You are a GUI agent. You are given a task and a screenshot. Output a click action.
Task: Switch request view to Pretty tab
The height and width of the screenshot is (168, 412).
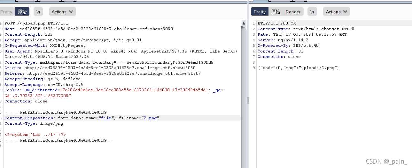(6, 12)
